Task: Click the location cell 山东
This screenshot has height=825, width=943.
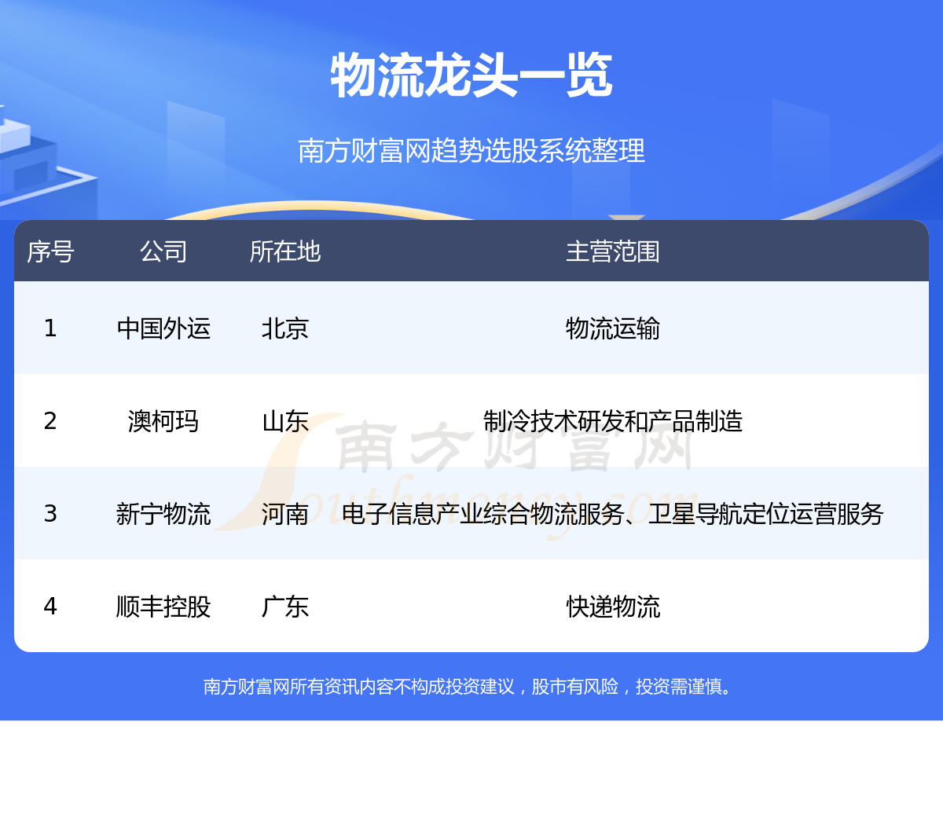Action: [285, 421]
